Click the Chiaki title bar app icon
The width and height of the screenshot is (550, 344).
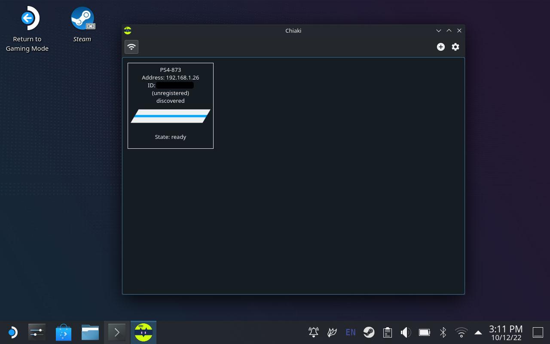(x=128, y=31)
